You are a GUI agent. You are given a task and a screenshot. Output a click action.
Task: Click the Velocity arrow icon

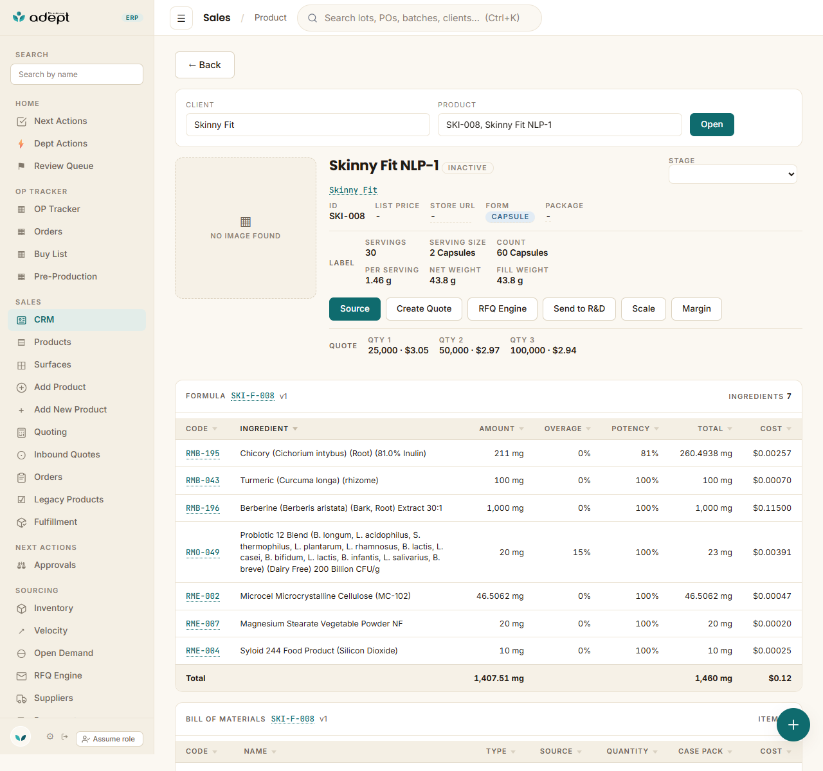[21, 631]
